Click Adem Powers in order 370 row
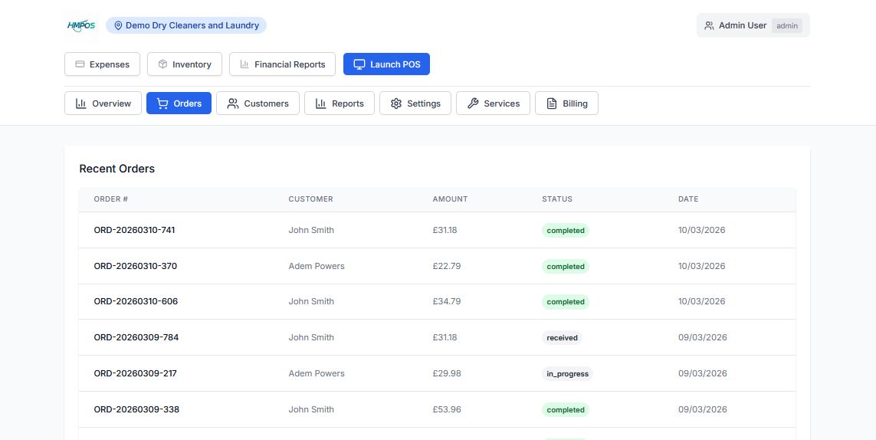Image resolution: width=876 pixels, height=440 pixels. (317, 266)
